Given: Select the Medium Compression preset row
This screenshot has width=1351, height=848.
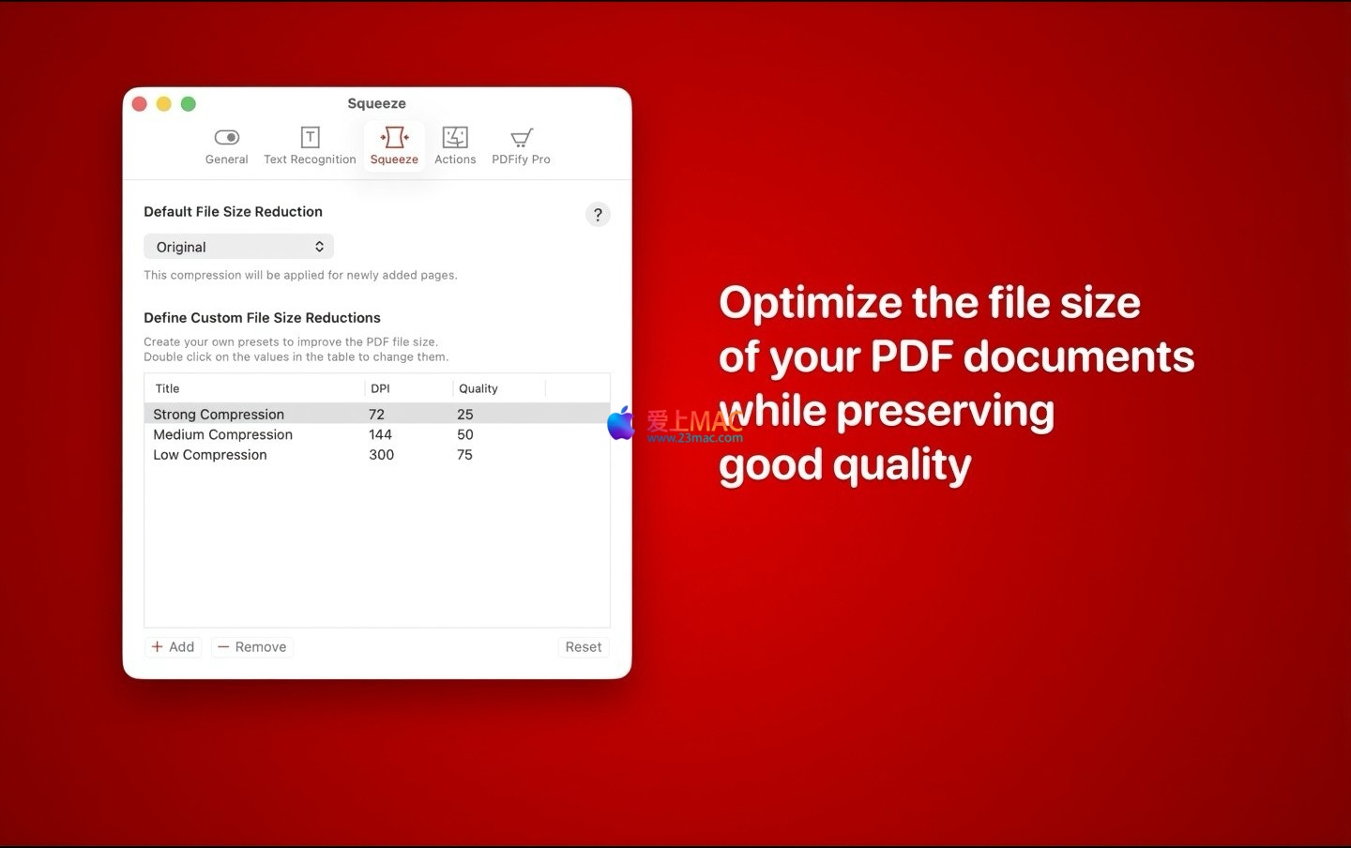Looking at the screenshot, I should [223, 434].
